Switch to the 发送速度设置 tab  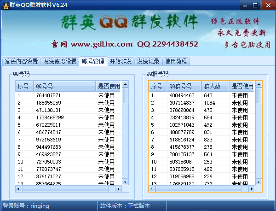click(60, 62)
